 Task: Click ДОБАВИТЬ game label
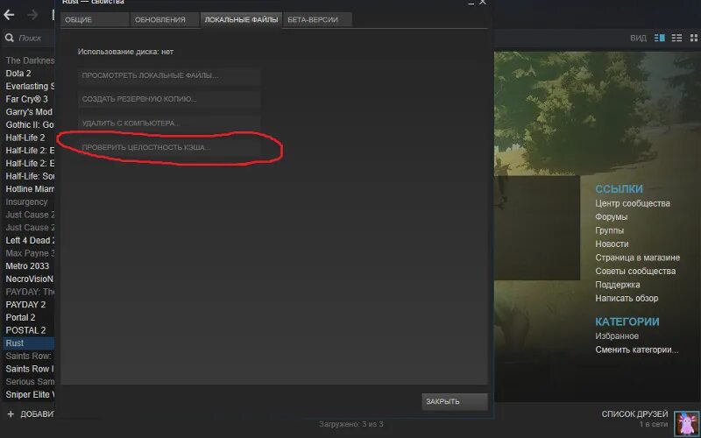(37, 414)
